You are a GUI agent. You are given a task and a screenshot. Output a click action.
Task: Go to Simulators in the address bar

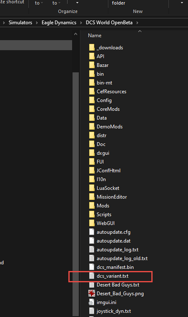[x=20, y=22]
